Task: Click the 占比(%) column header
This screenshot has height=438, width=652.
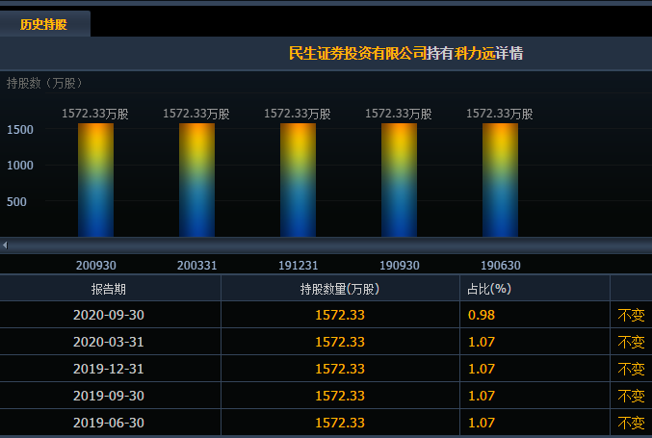Action: (535, 289)
